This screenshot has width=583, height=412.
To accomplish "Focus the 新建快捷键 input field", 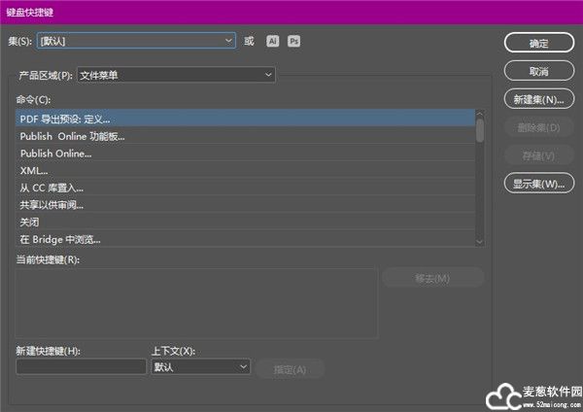I will pos(81,367).
